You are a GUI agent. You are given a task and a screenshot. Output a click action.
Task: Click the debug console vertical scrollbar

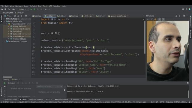[x=189, y=94]
